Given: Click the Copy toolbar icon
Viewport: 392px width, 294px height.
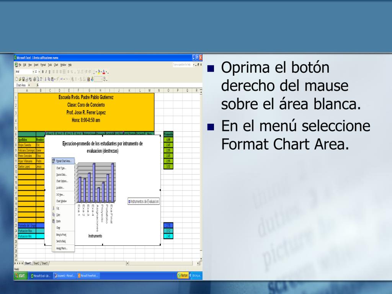Looking at the screenshot, I should pyautogui.click(x=49, y=79).
